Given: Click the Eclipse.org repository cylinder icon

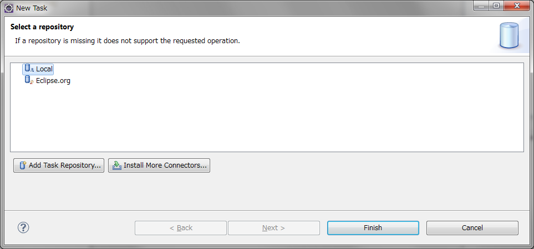Looking at the screenshot, I should [x=29, y=80].
